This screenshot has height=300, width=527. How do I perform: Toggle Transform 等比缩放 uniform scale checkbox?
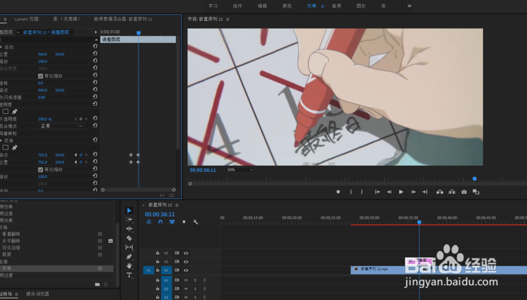41,169
